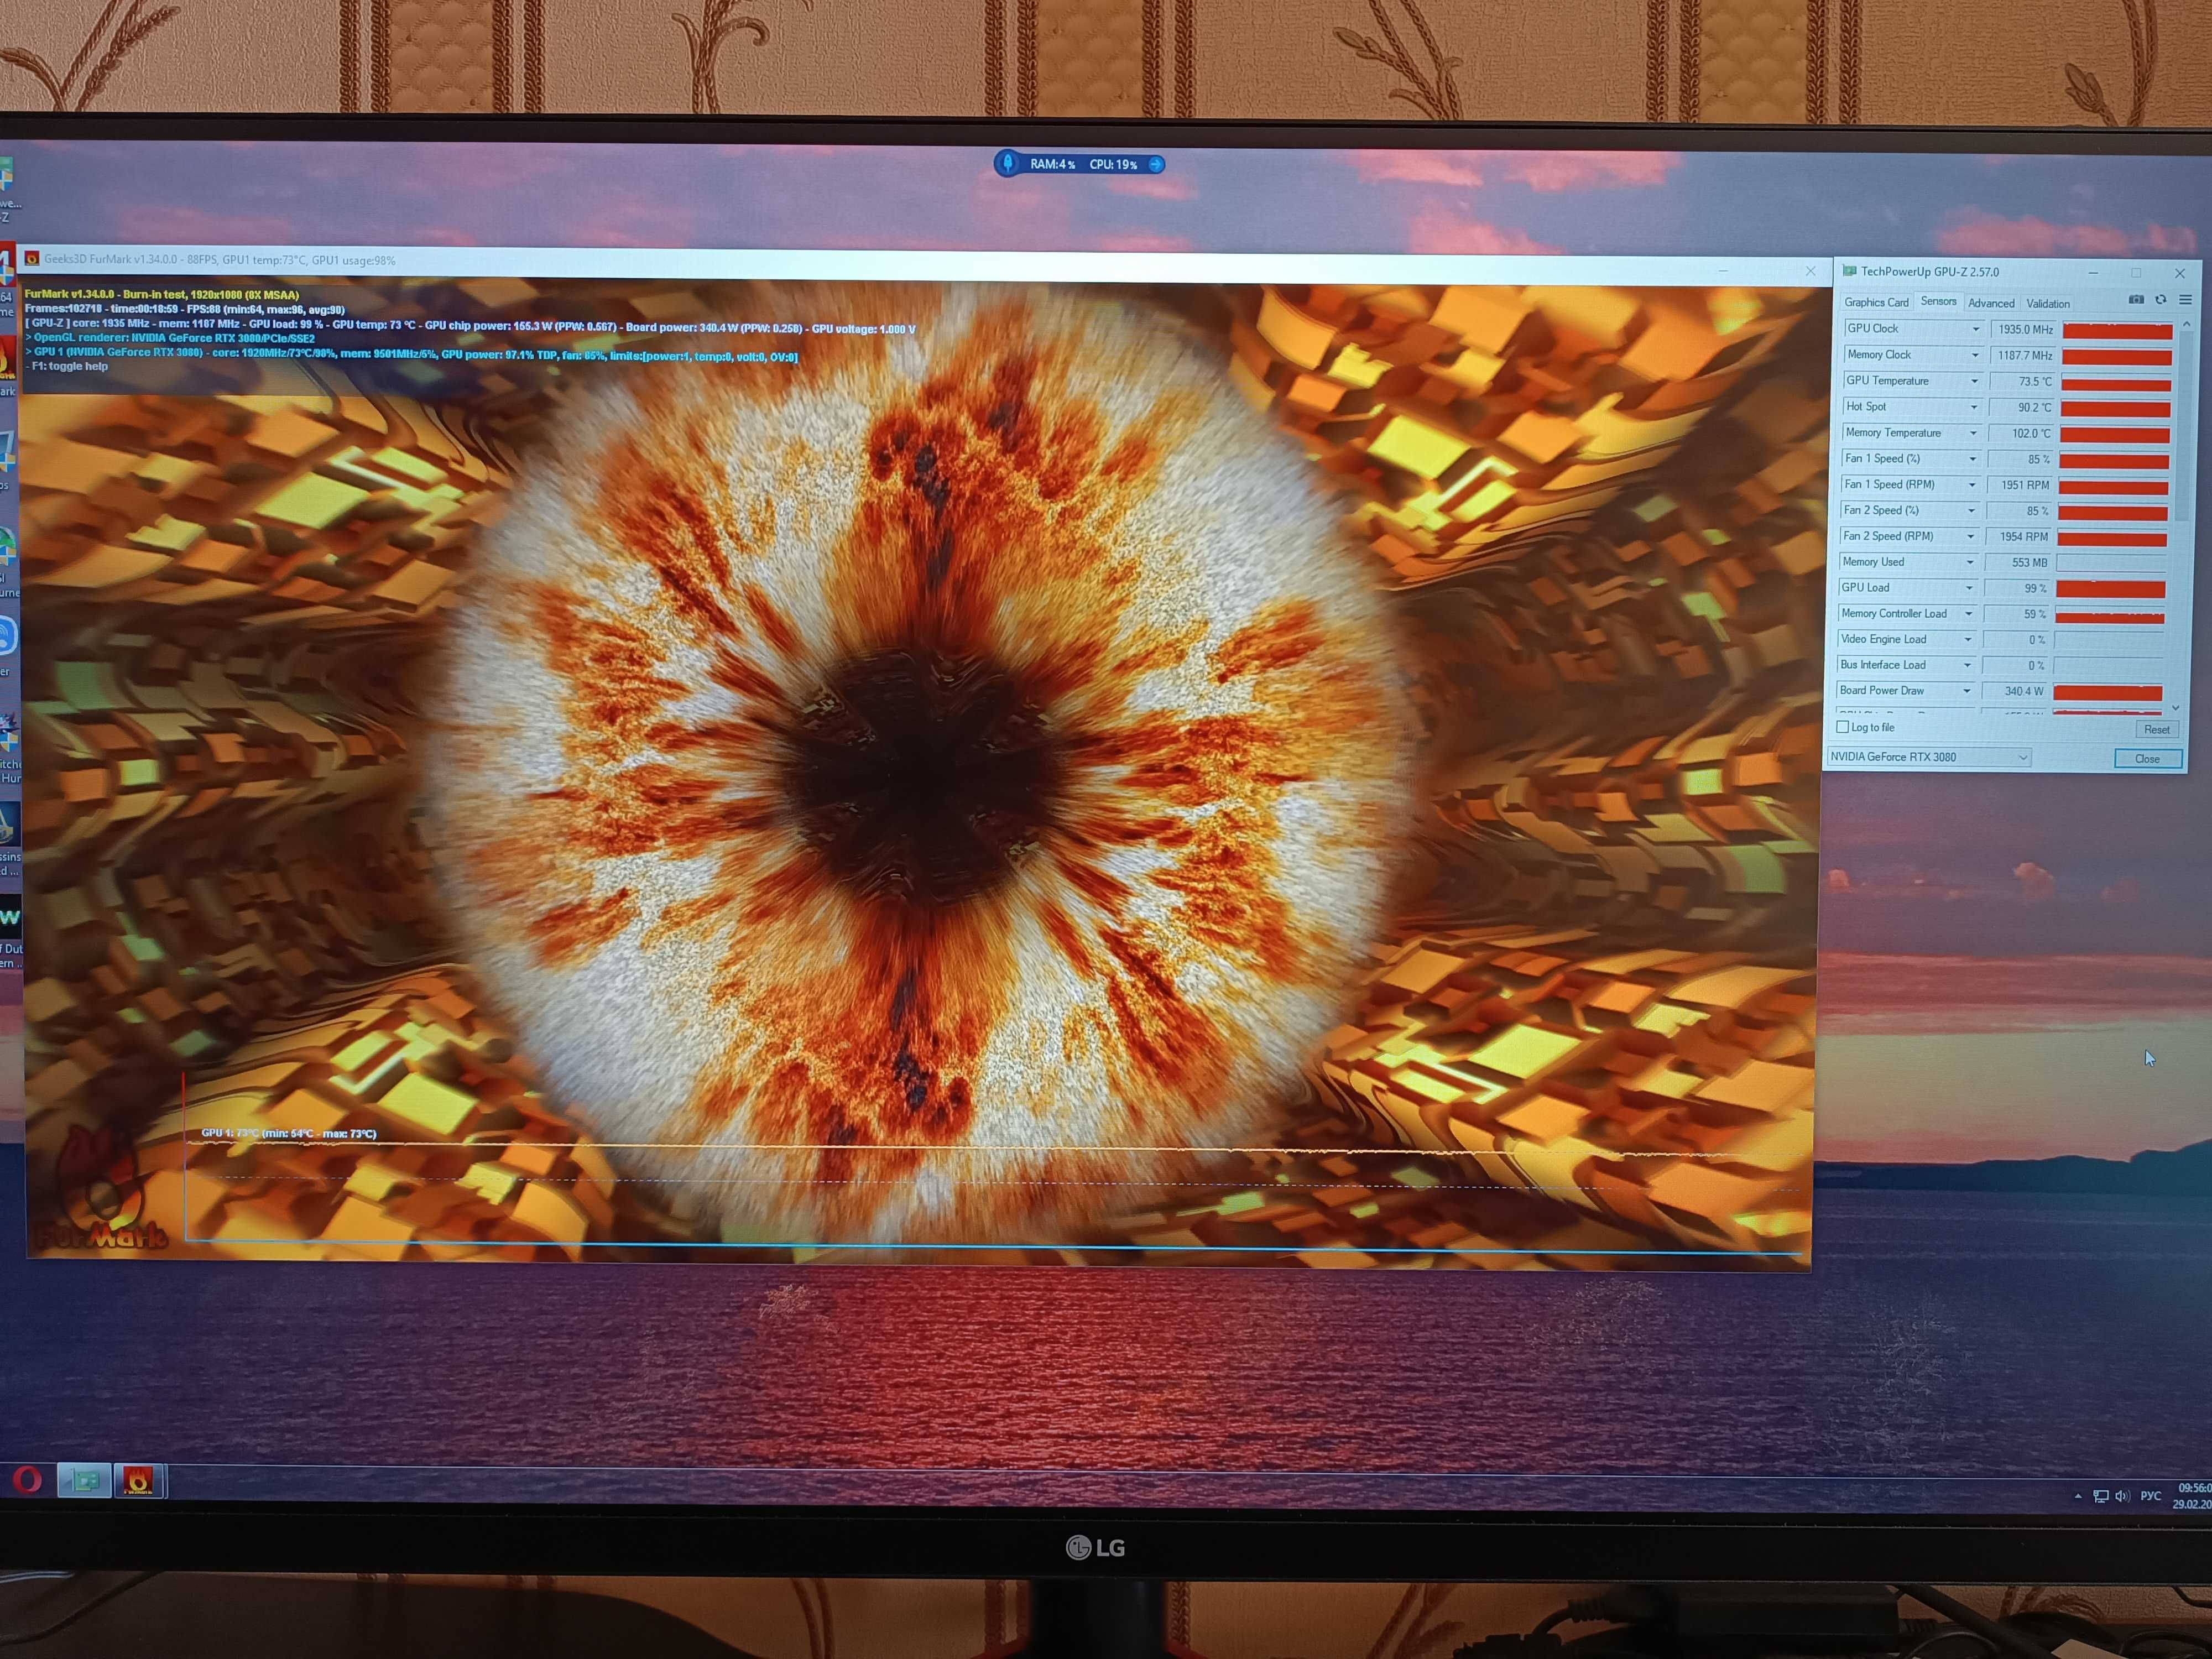Click the GPU-Z refresh icon
Image resolution: width=2212 pixels, height=1659 pixels.
click(x=2160, y=300)
